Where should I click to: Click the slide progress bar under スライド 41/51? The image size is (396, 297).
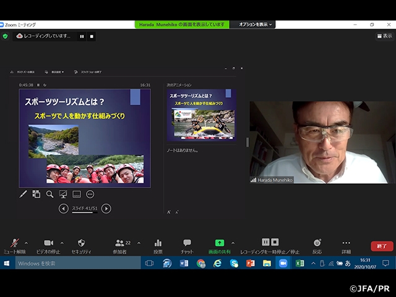pos(84,213)
